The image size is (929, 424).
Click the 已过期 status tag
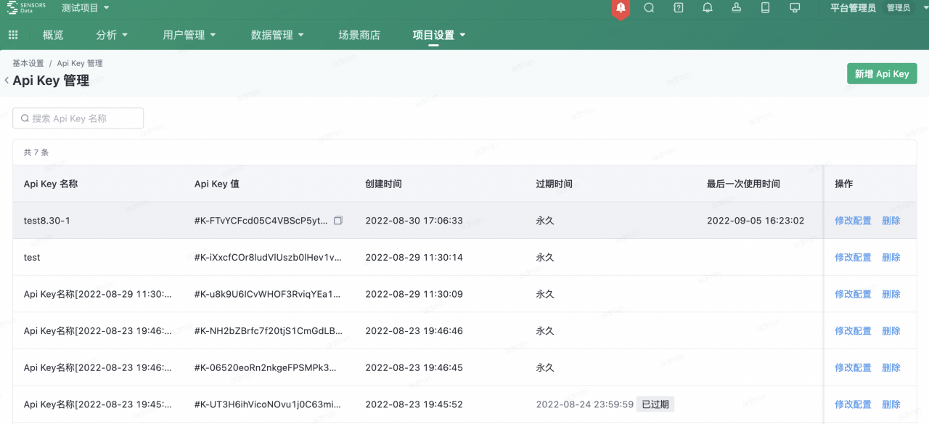click(x=655, y=404)
